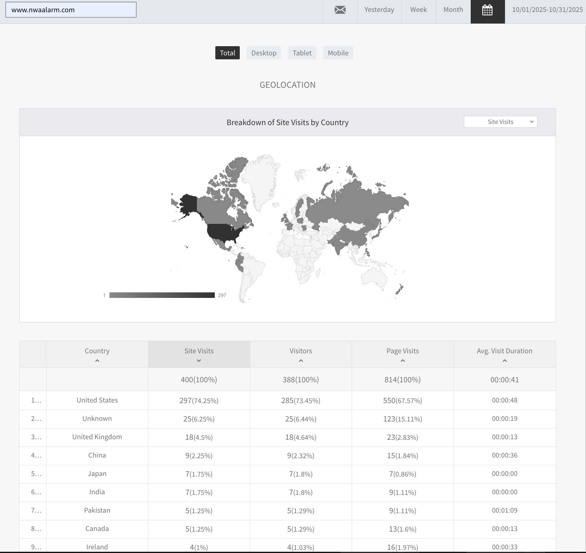Click the 18(4.64%) visitors cell
This screenshot has height=553, width=586.
pos(301,437)
